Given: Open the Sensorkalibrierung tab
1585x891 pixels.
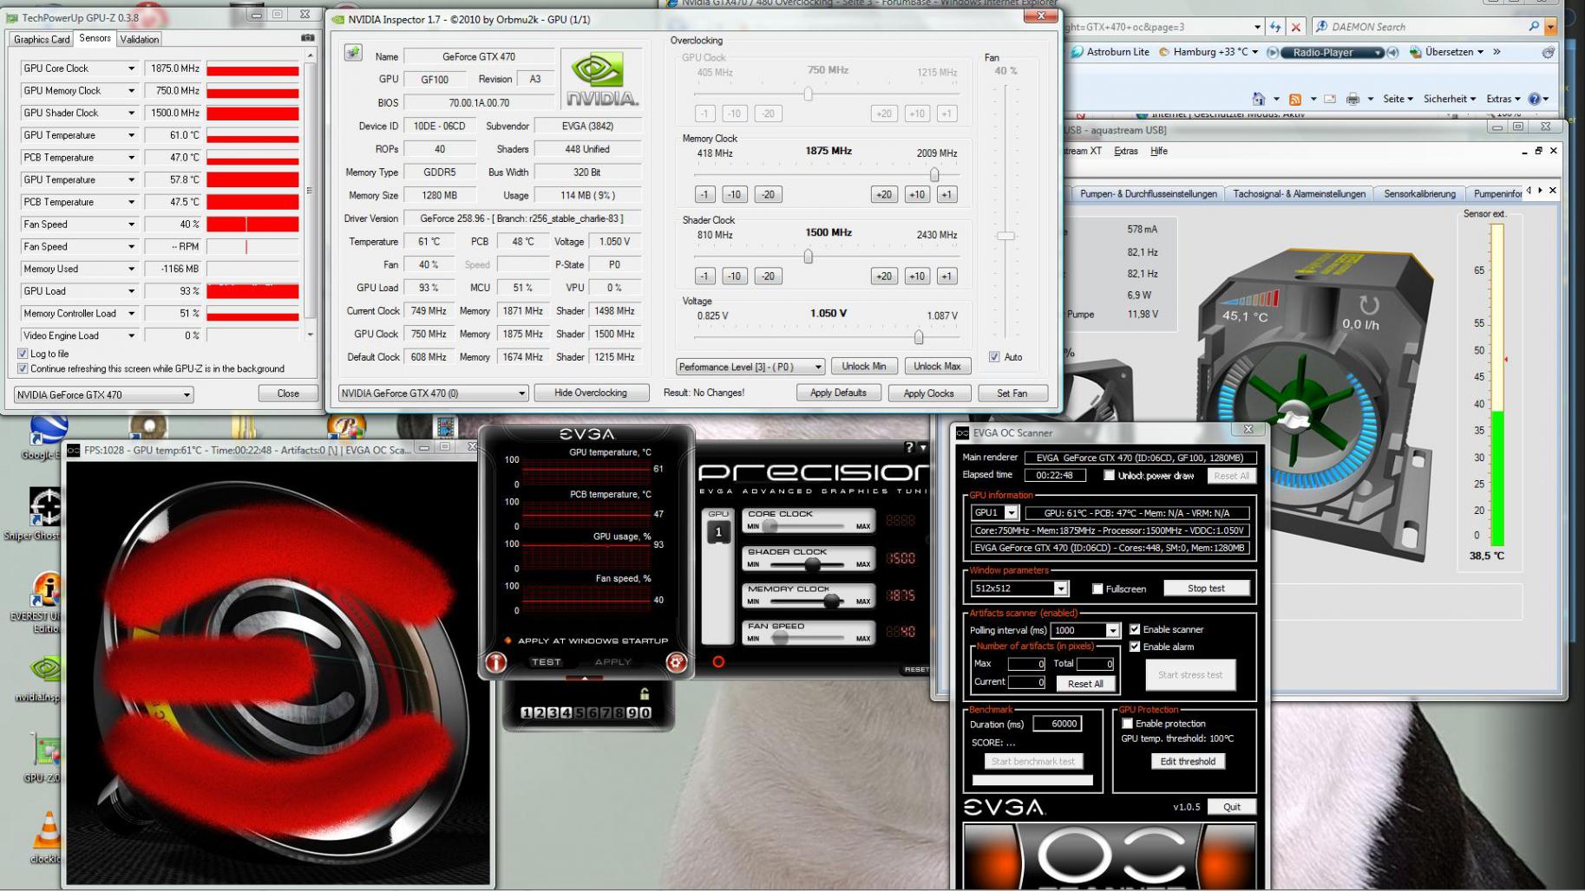Looking at the screenshot, I should (x=1419, y=193).
